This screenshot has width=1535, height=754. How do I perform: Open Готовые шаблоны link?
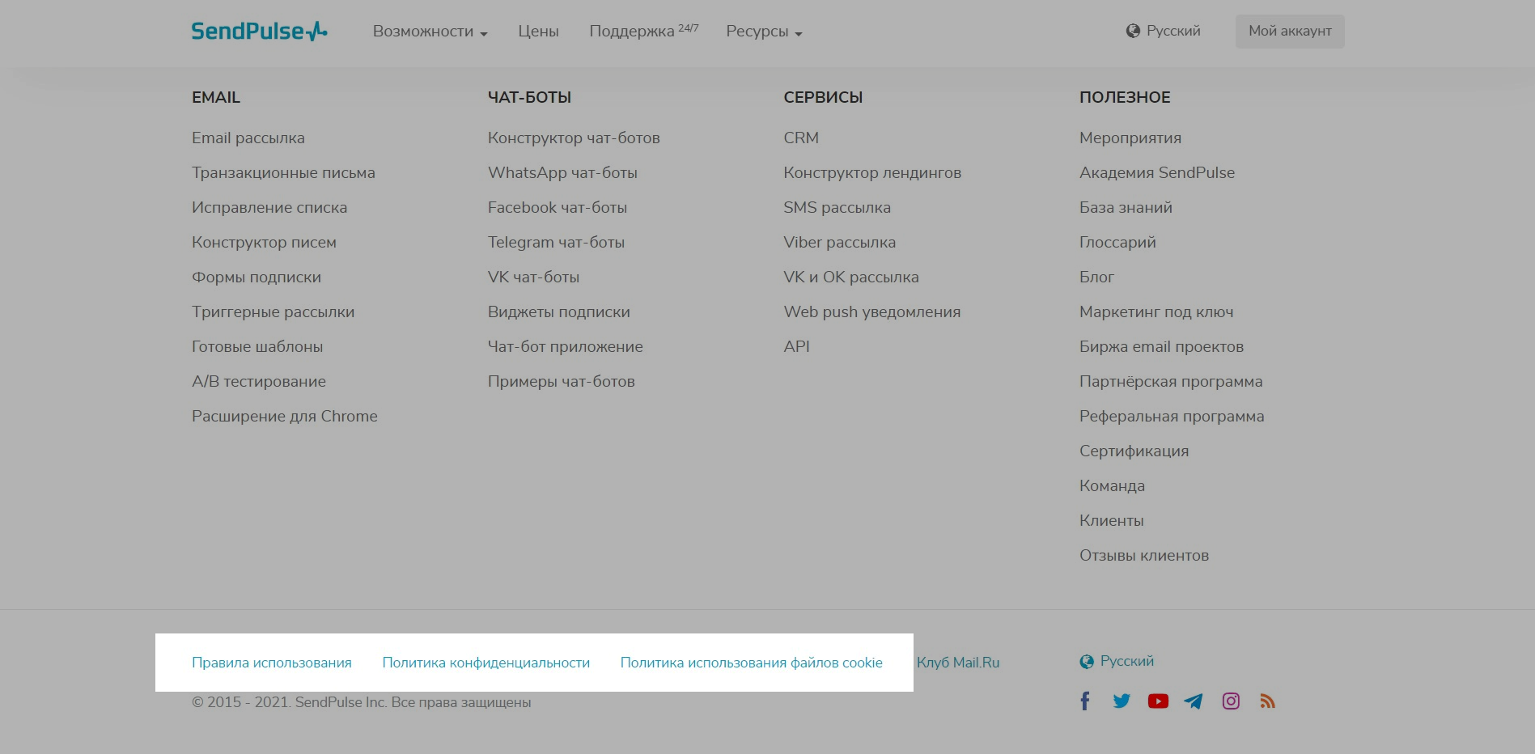[257, 347]
